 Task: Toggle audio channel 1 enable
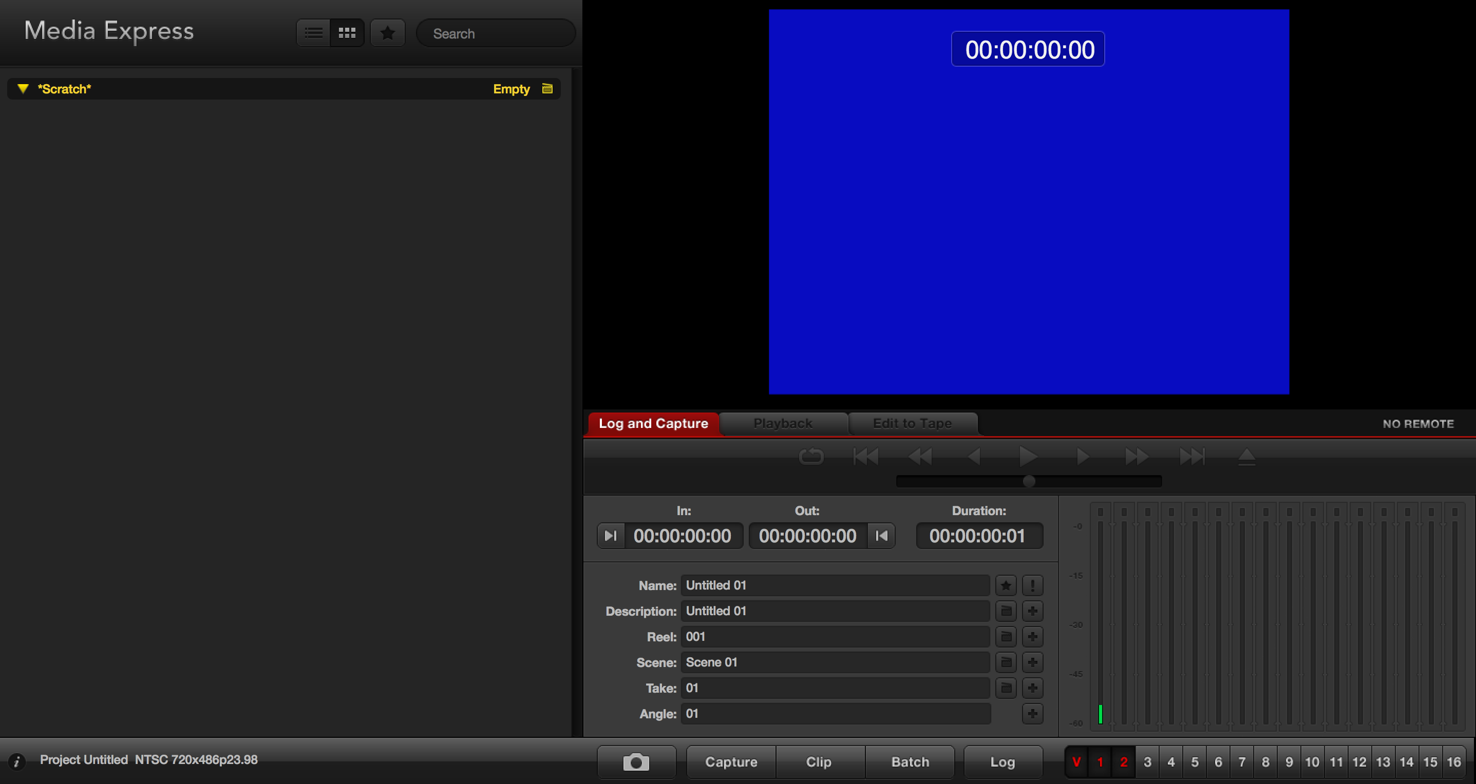(x=1100, y=762)
